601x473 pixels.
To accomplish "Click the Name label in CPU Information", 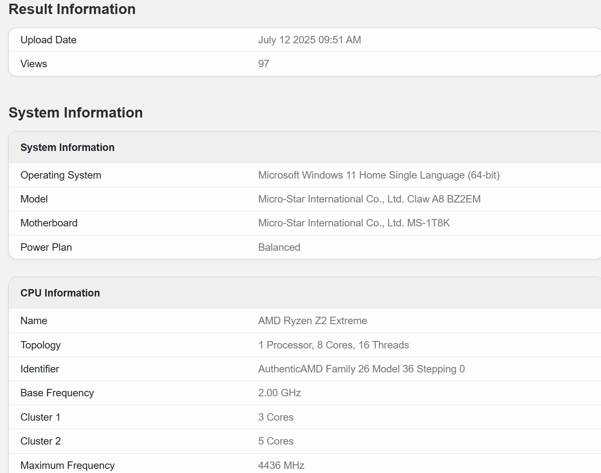I will [34, 321].
